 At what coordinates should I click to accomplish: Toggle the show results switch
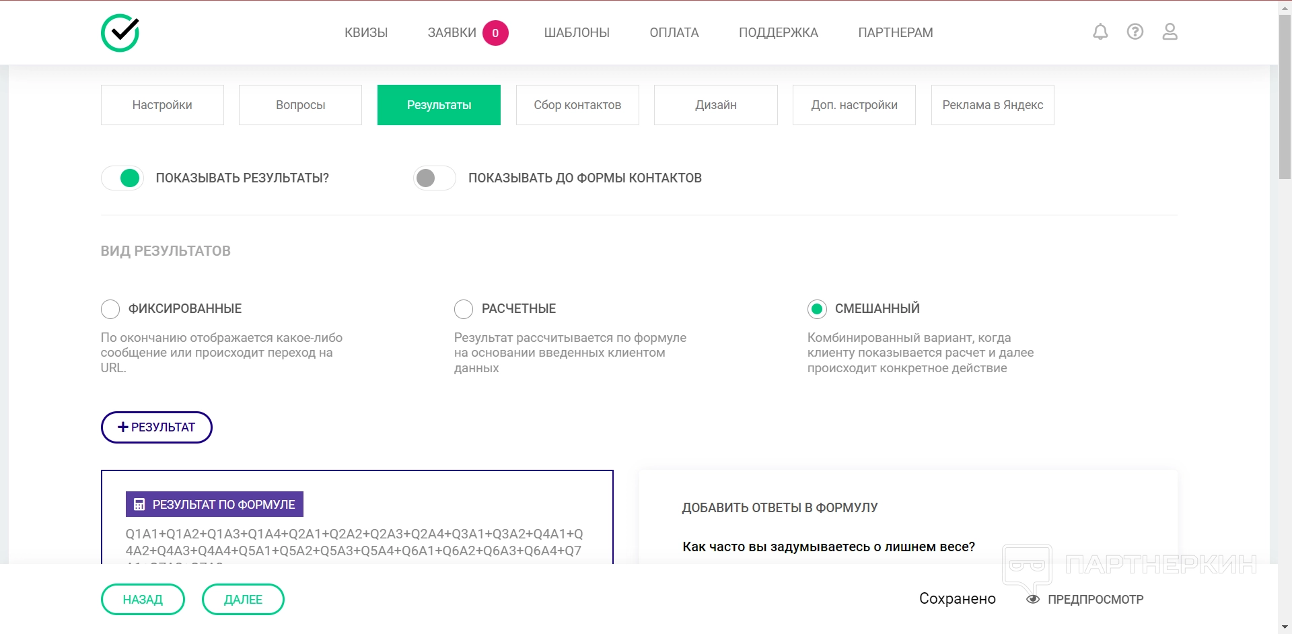pyautogui.click(x=122, y=178)
